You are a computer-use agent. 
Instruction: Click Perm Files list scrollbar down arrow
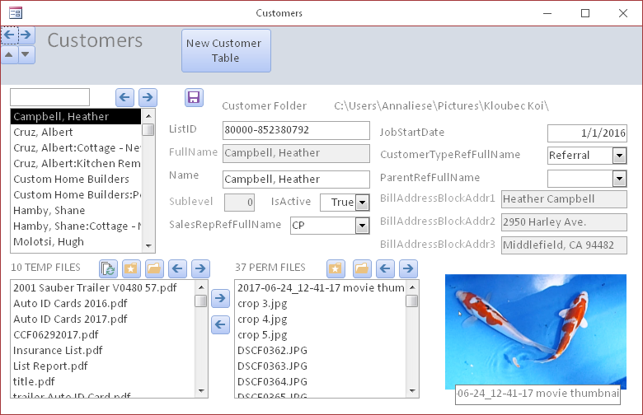(x=412, y=391)
